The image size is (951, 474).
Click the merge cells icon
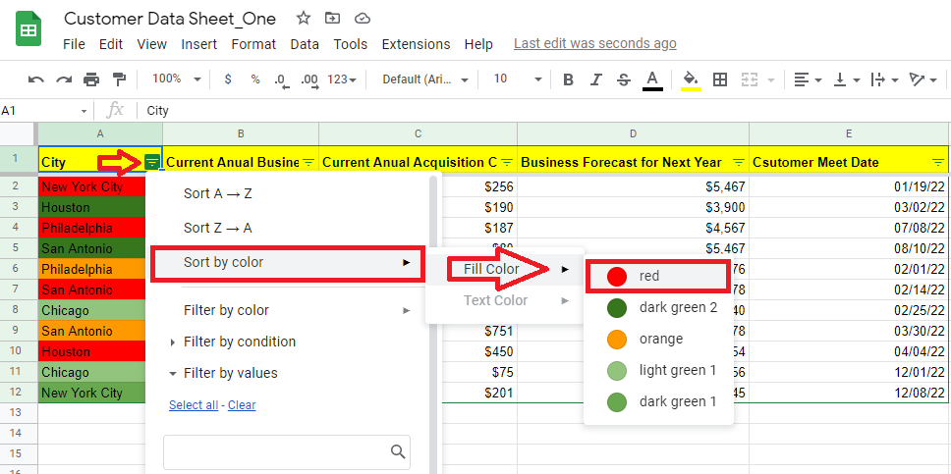click(751, 79)
